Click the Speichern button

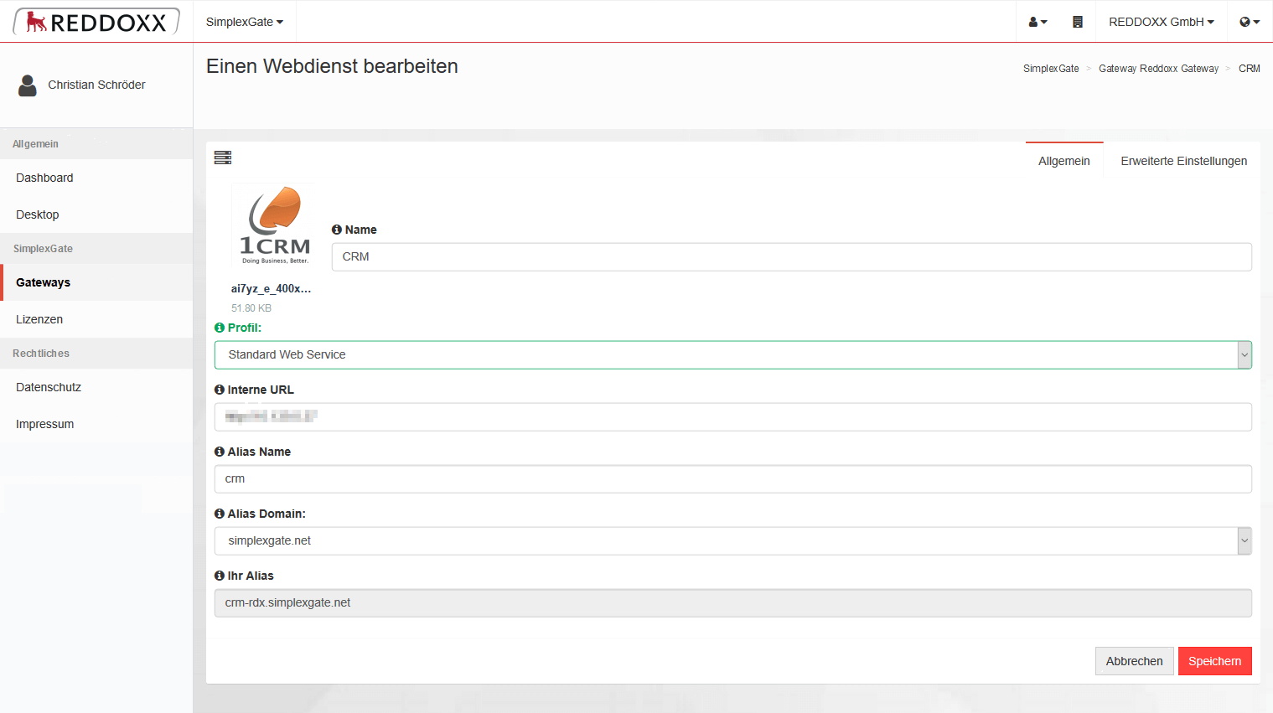click(1215, 661)
